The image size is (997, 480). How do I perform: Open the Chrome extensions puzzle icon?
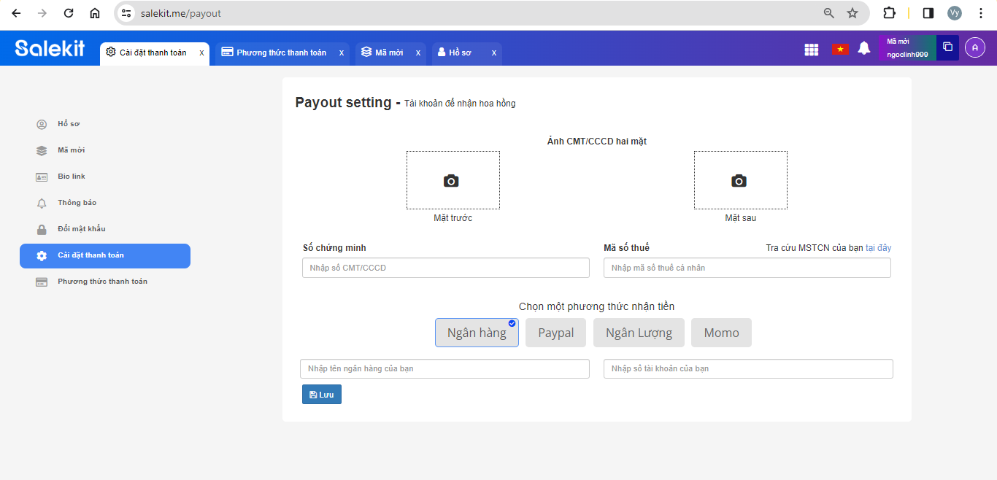[889, 13]
